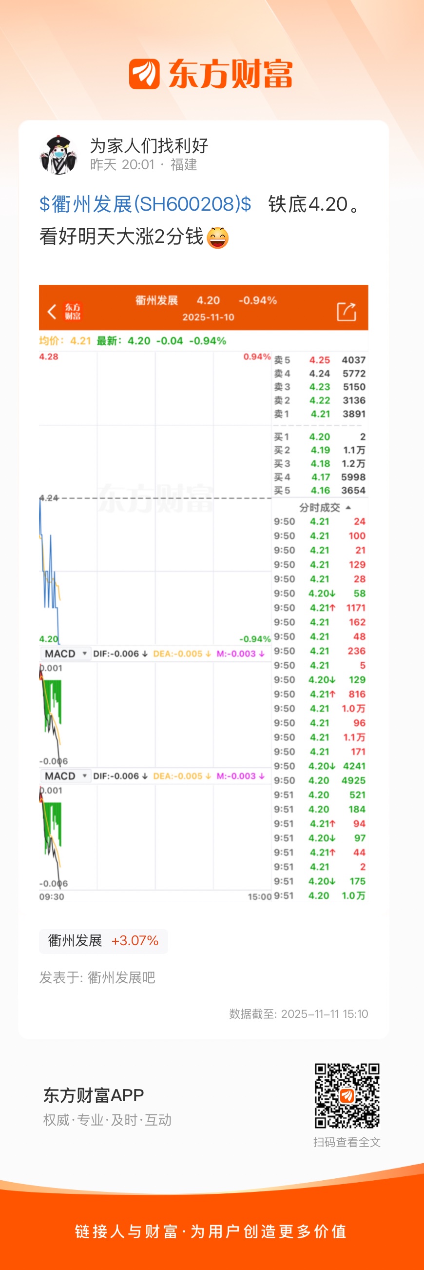This screenshot has height=1270, width=424.
Task: Click the 最新: 4.20 value
Action: point(124,341)
